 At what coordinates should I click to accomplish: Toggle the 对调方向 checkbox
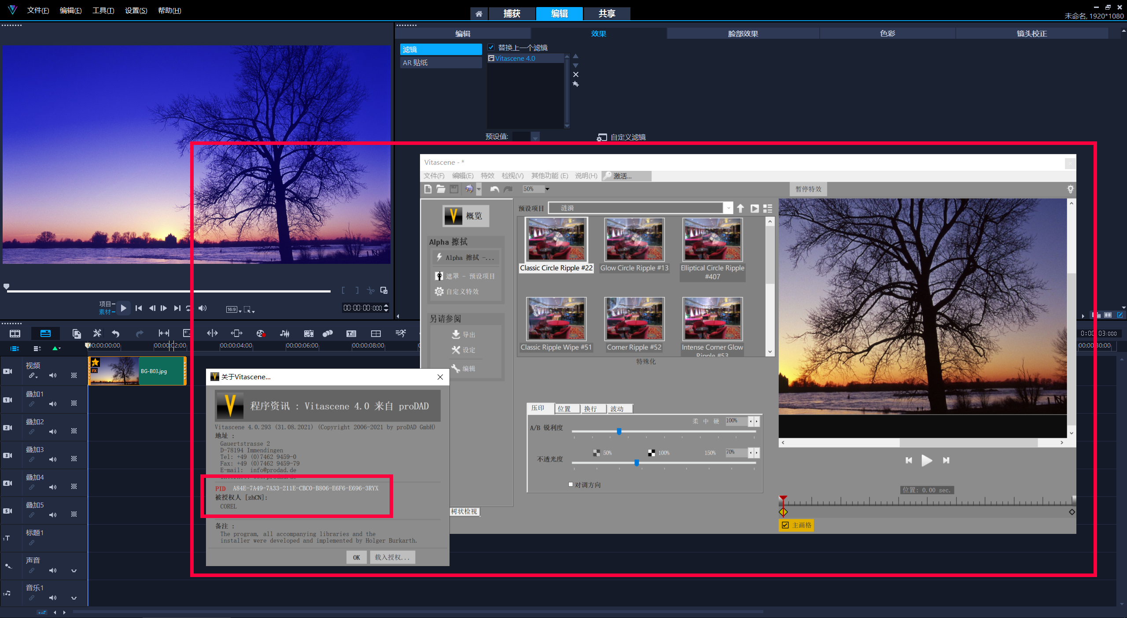pos(571,484)
